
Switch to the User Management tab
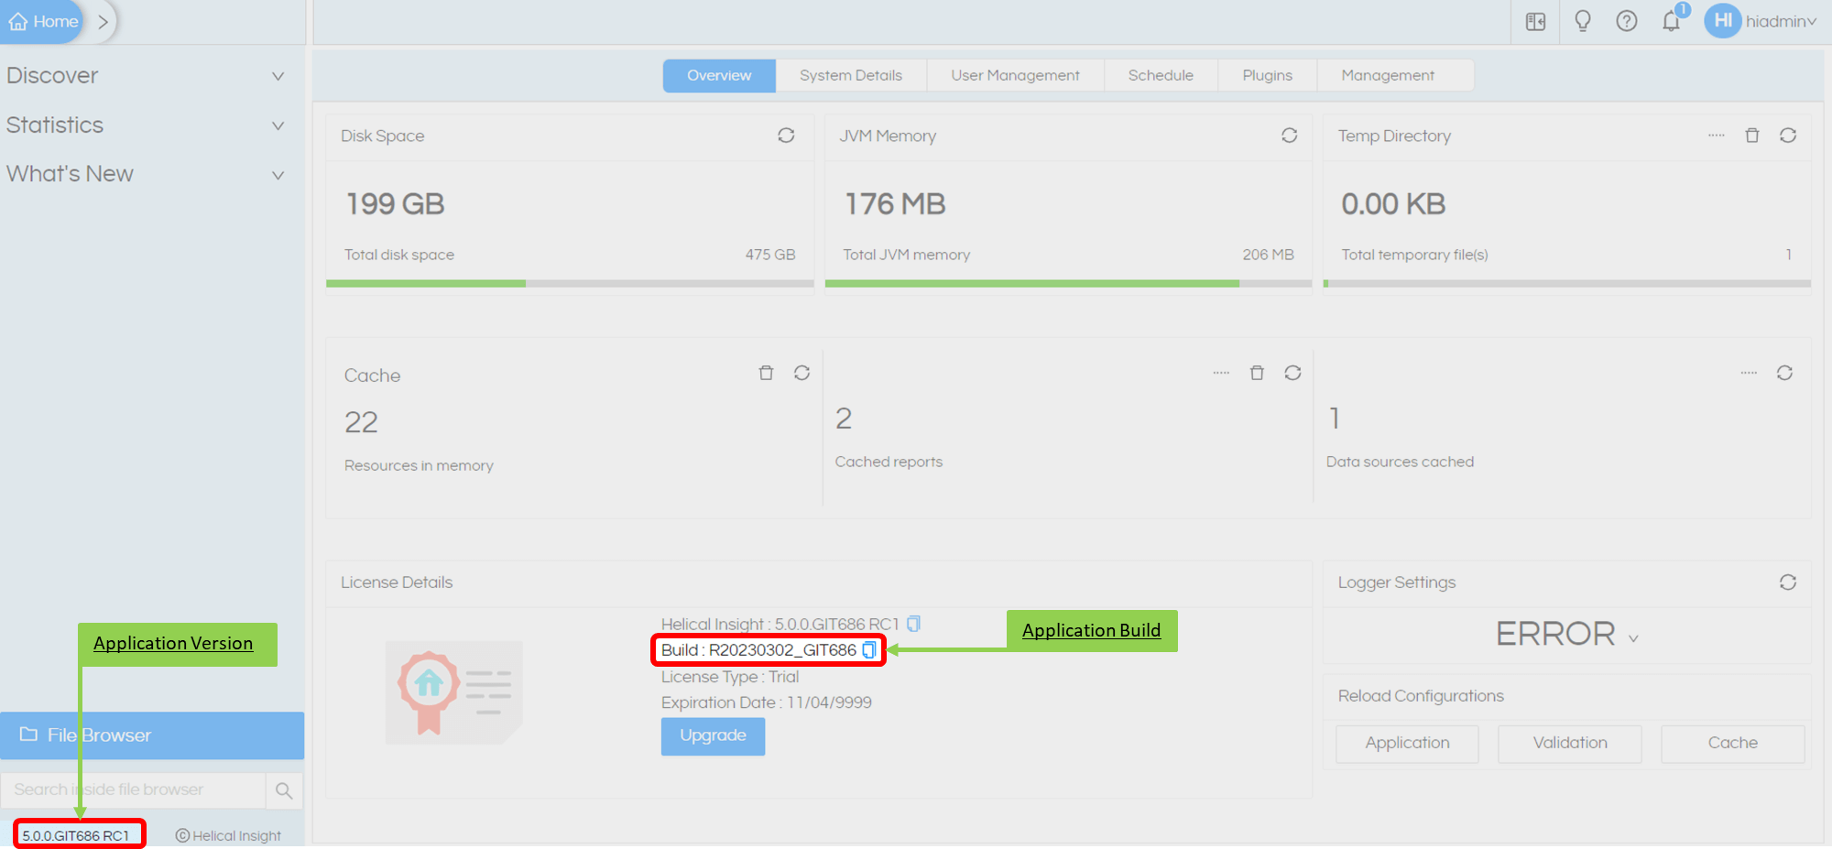coord(1015,75)
